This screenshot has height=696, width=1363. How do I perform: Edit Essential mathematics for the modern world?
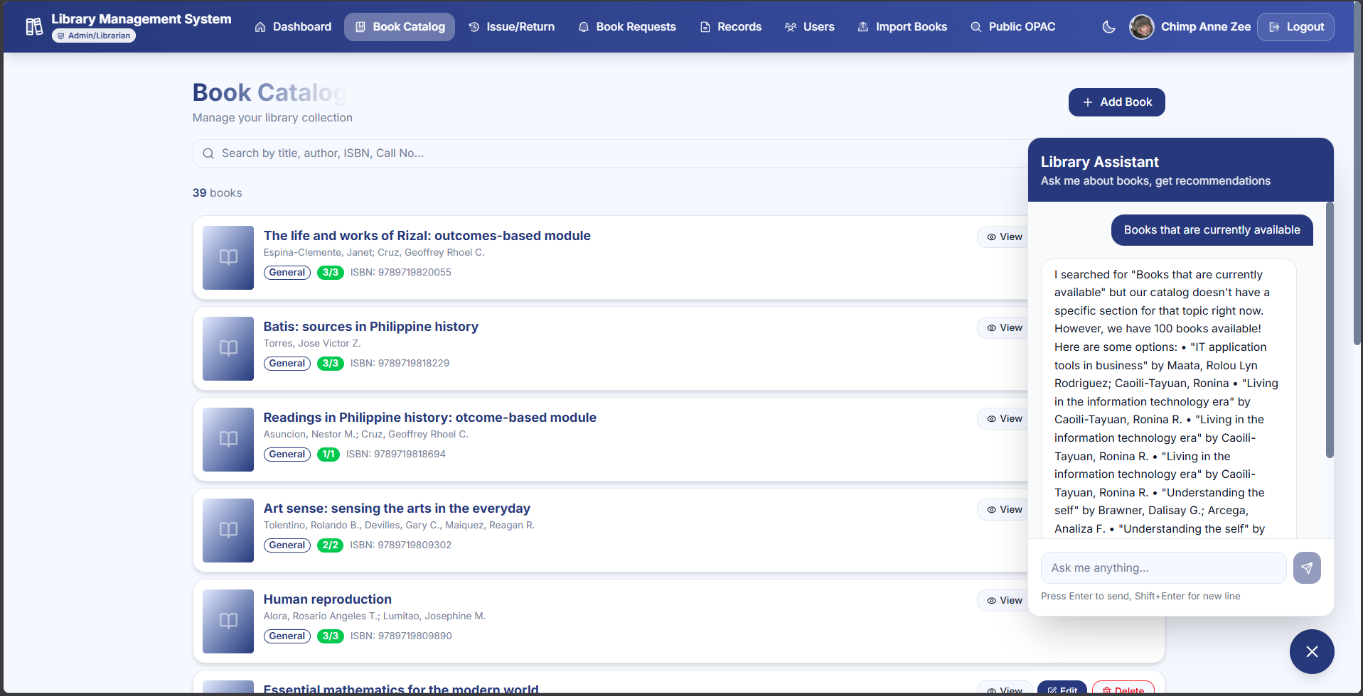(1062, 689)
